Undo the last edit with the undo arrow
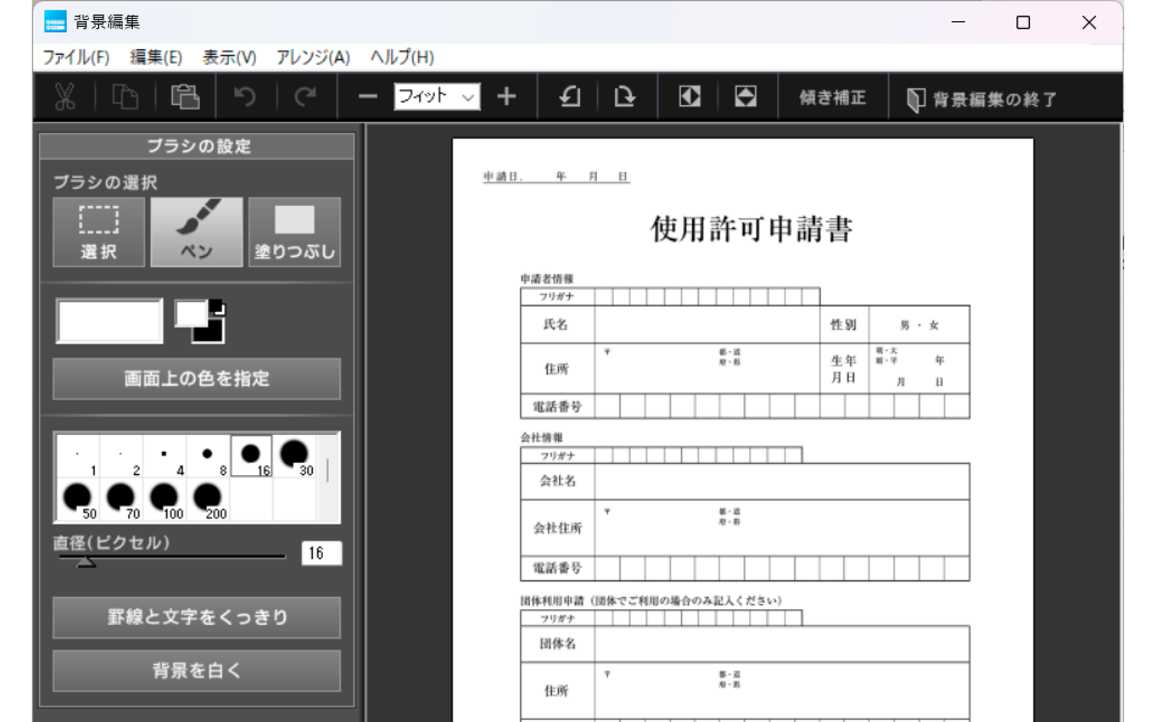 (x=245, y=97)
